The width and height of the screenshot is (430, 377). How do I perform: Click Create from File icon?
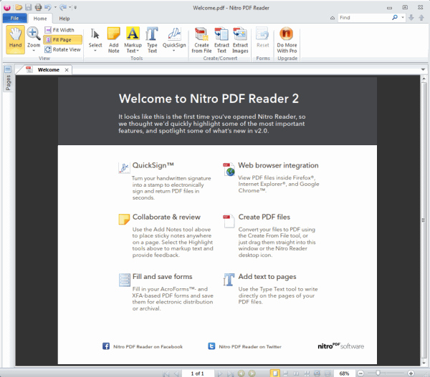pyautogui.click(x=201, y=38)
